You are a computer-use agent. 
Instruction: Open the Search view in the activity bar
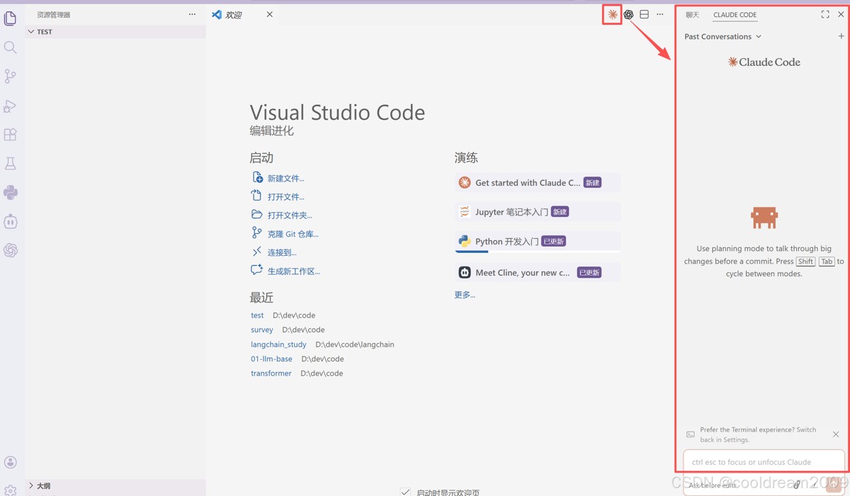point(11,47)
